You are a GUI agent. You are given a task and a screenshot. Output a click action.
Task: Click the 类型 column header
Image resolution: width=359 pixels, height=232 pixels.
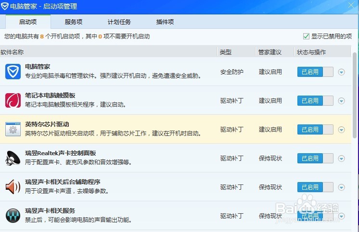tap(236, 52)
